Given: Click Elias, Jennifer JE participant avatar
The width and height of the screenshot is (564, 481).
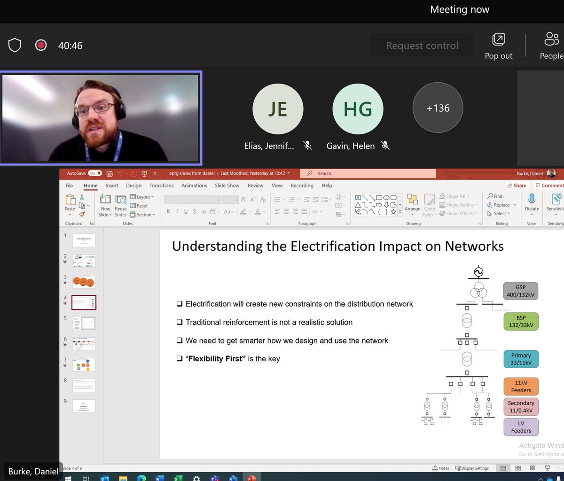Looking at the screenshot, I should pyautogui.click(x=278, y=109).
